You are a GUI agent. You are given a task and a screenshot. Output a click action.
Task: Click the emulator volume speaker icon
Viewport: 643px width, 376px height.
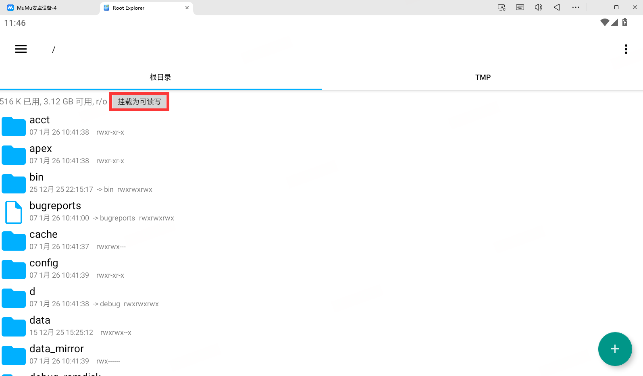pyautogui.click(x=539, y=7)
